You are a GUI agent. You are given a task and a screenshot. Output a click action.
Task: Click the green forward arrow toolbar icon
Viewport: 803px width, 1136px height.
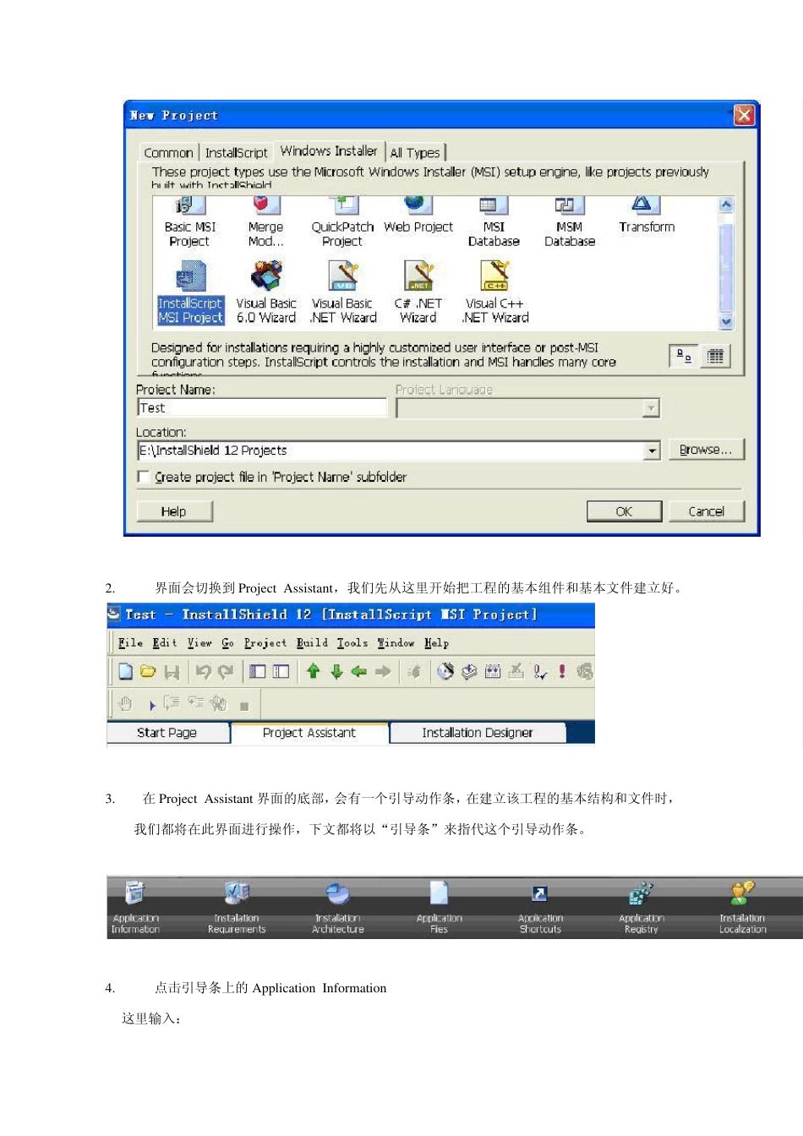tap(383, 671)
